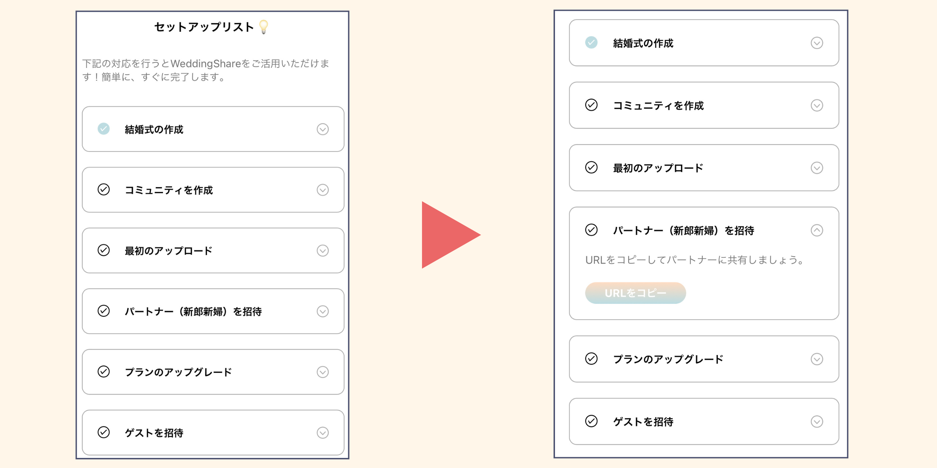937x468 pixels.
Task: Select ゲストを招待 label under セットアップリスト heading
Action: coord(154,433)
